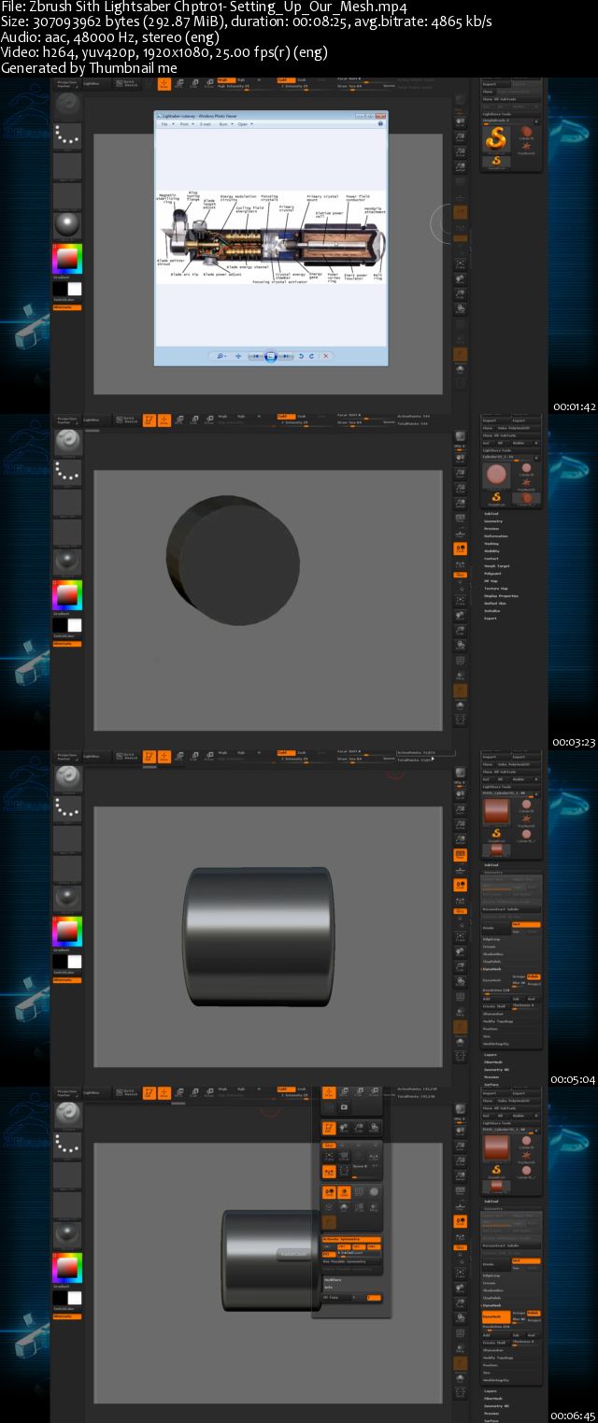Click Import button in 00:05:04 frame
This screenshot has height=1423, width=598.
[x=495, y=757]
